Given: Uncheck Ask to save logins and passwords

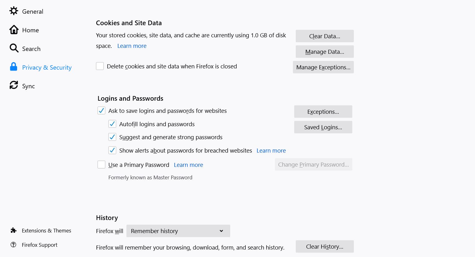Looking at the screenshot, I should [x=101, y=111].
